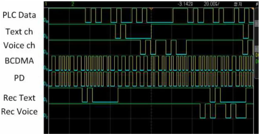Select the PLC Data digital channel marker

46,21
